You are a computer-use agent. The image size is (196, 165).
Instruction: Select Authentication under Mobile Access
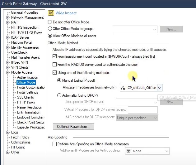point(27,77)
